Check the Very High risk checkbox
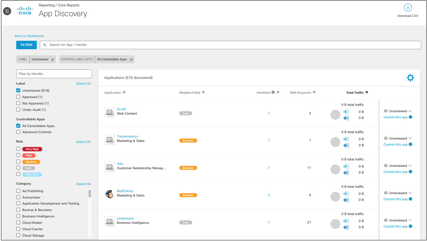This screenshot has height=241, width=427. (x=18, y=149)
